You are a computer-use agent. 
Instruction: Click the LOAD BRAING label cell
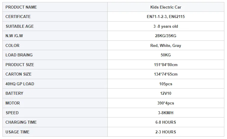click(19, 55)
